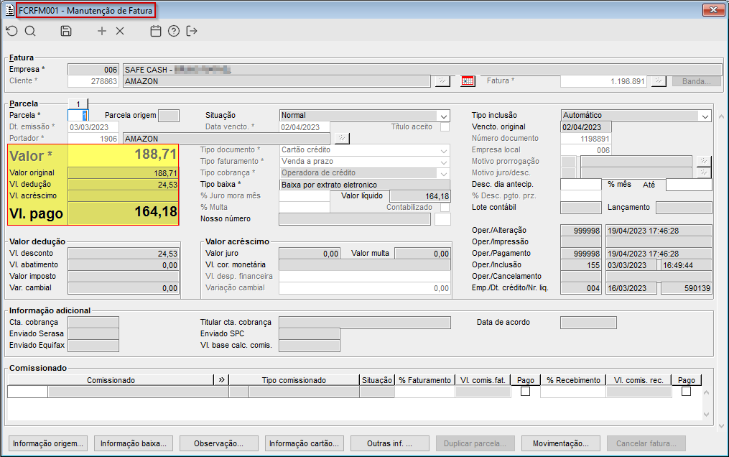
Task: Click the Comissionado column header
Action: [x=111, y=380]
